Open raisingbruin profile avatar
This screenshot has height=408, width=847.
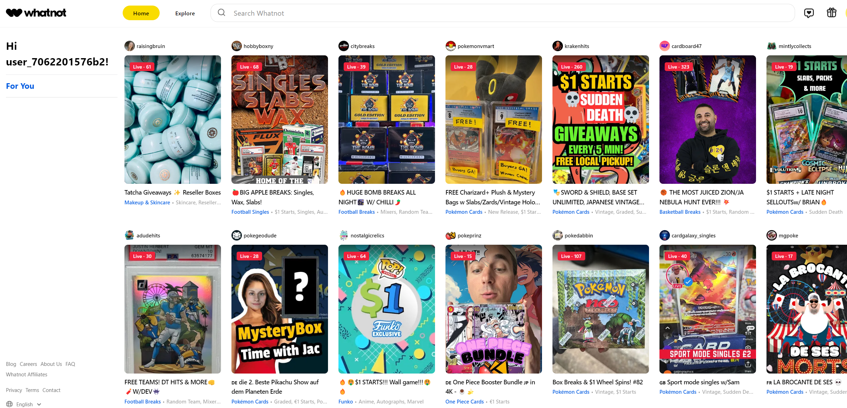coord(129,46)
